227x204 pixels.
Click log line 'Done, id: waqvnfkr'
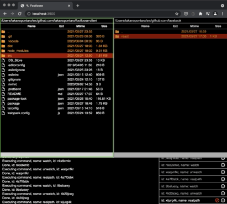click(x=15, y=173)
